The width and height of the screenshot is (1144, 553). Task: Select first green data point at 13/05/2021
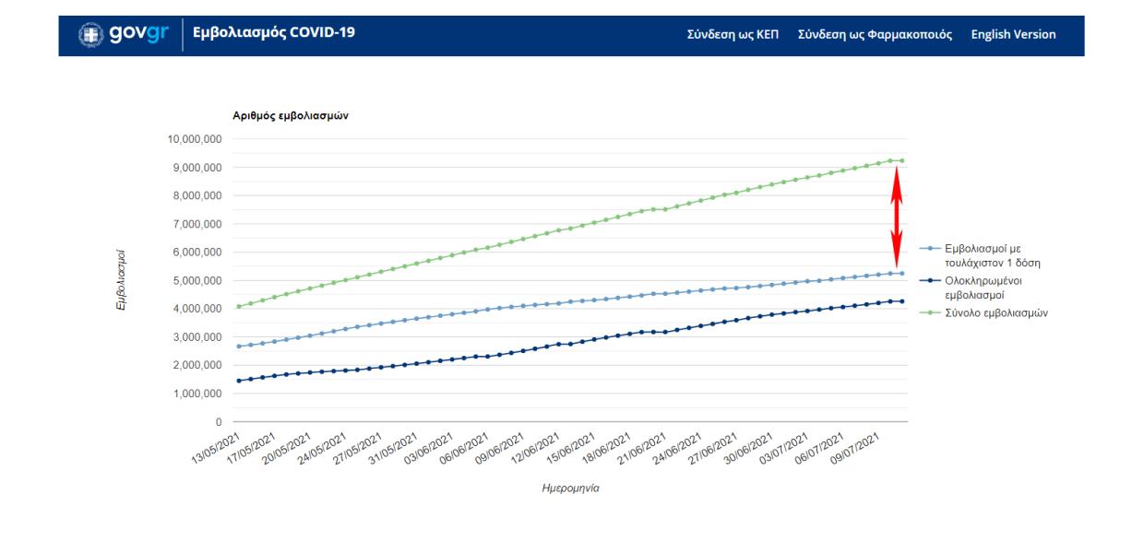point(239,307)
